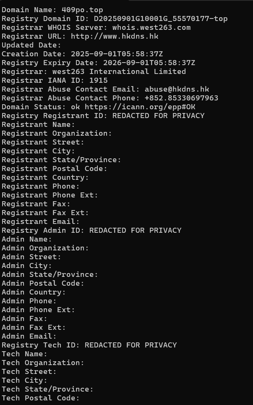Click the registrar URL http://www.hkdns.hk
253x405 pixels.
click(x=114, y=36)
